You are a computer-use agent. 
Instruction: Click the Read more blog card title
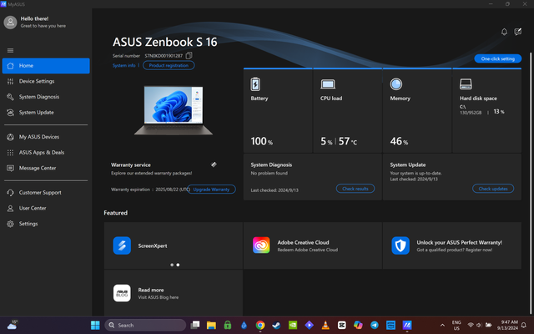(x=151, y=290)
